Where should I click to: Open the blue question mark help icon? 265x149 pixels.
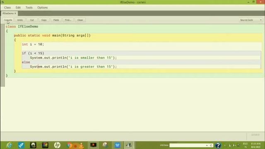218,145
